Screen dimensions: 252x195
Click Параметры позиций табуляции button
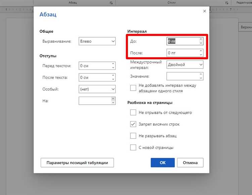pos(77,162)
